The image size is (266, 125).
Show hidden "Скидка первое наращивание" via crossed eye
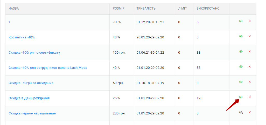click(x=241, y=112)
